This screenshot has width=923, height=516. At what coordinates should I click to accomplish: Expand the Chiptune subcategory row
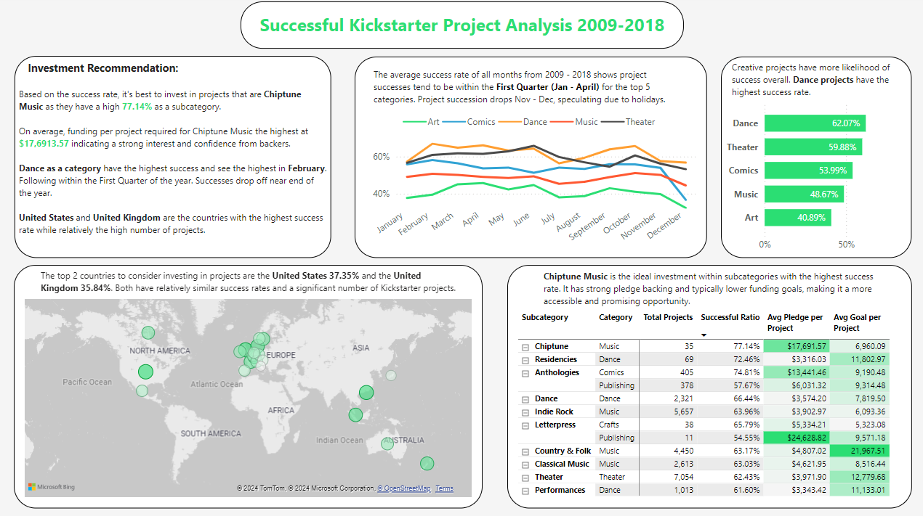pyautogui.click(x=525, y=347)
